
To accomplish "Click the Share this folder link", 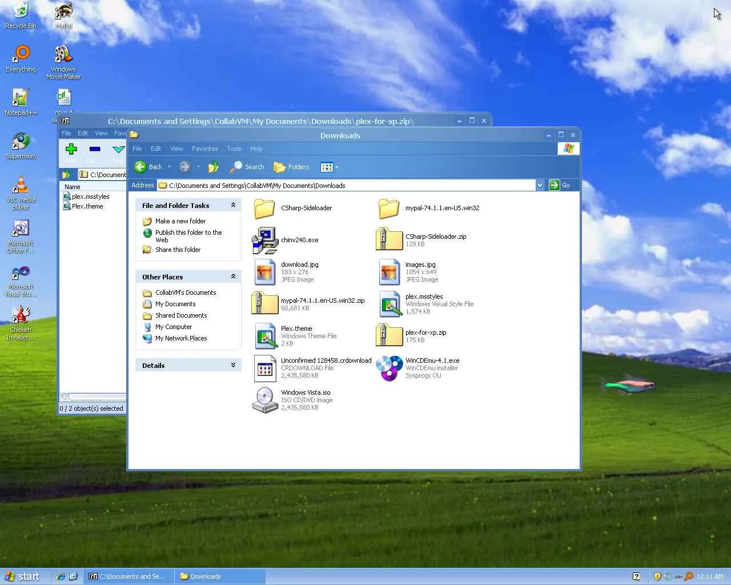I will coord(178,250).
